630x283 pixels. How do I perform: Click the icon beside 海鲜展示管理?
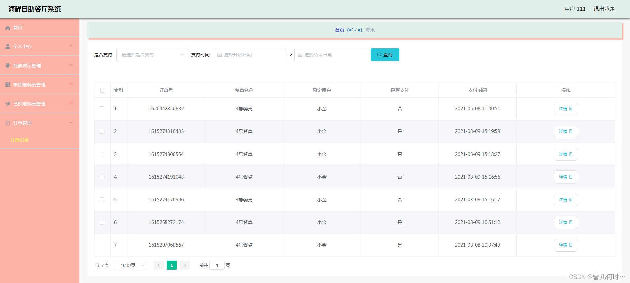coord(8,66)
